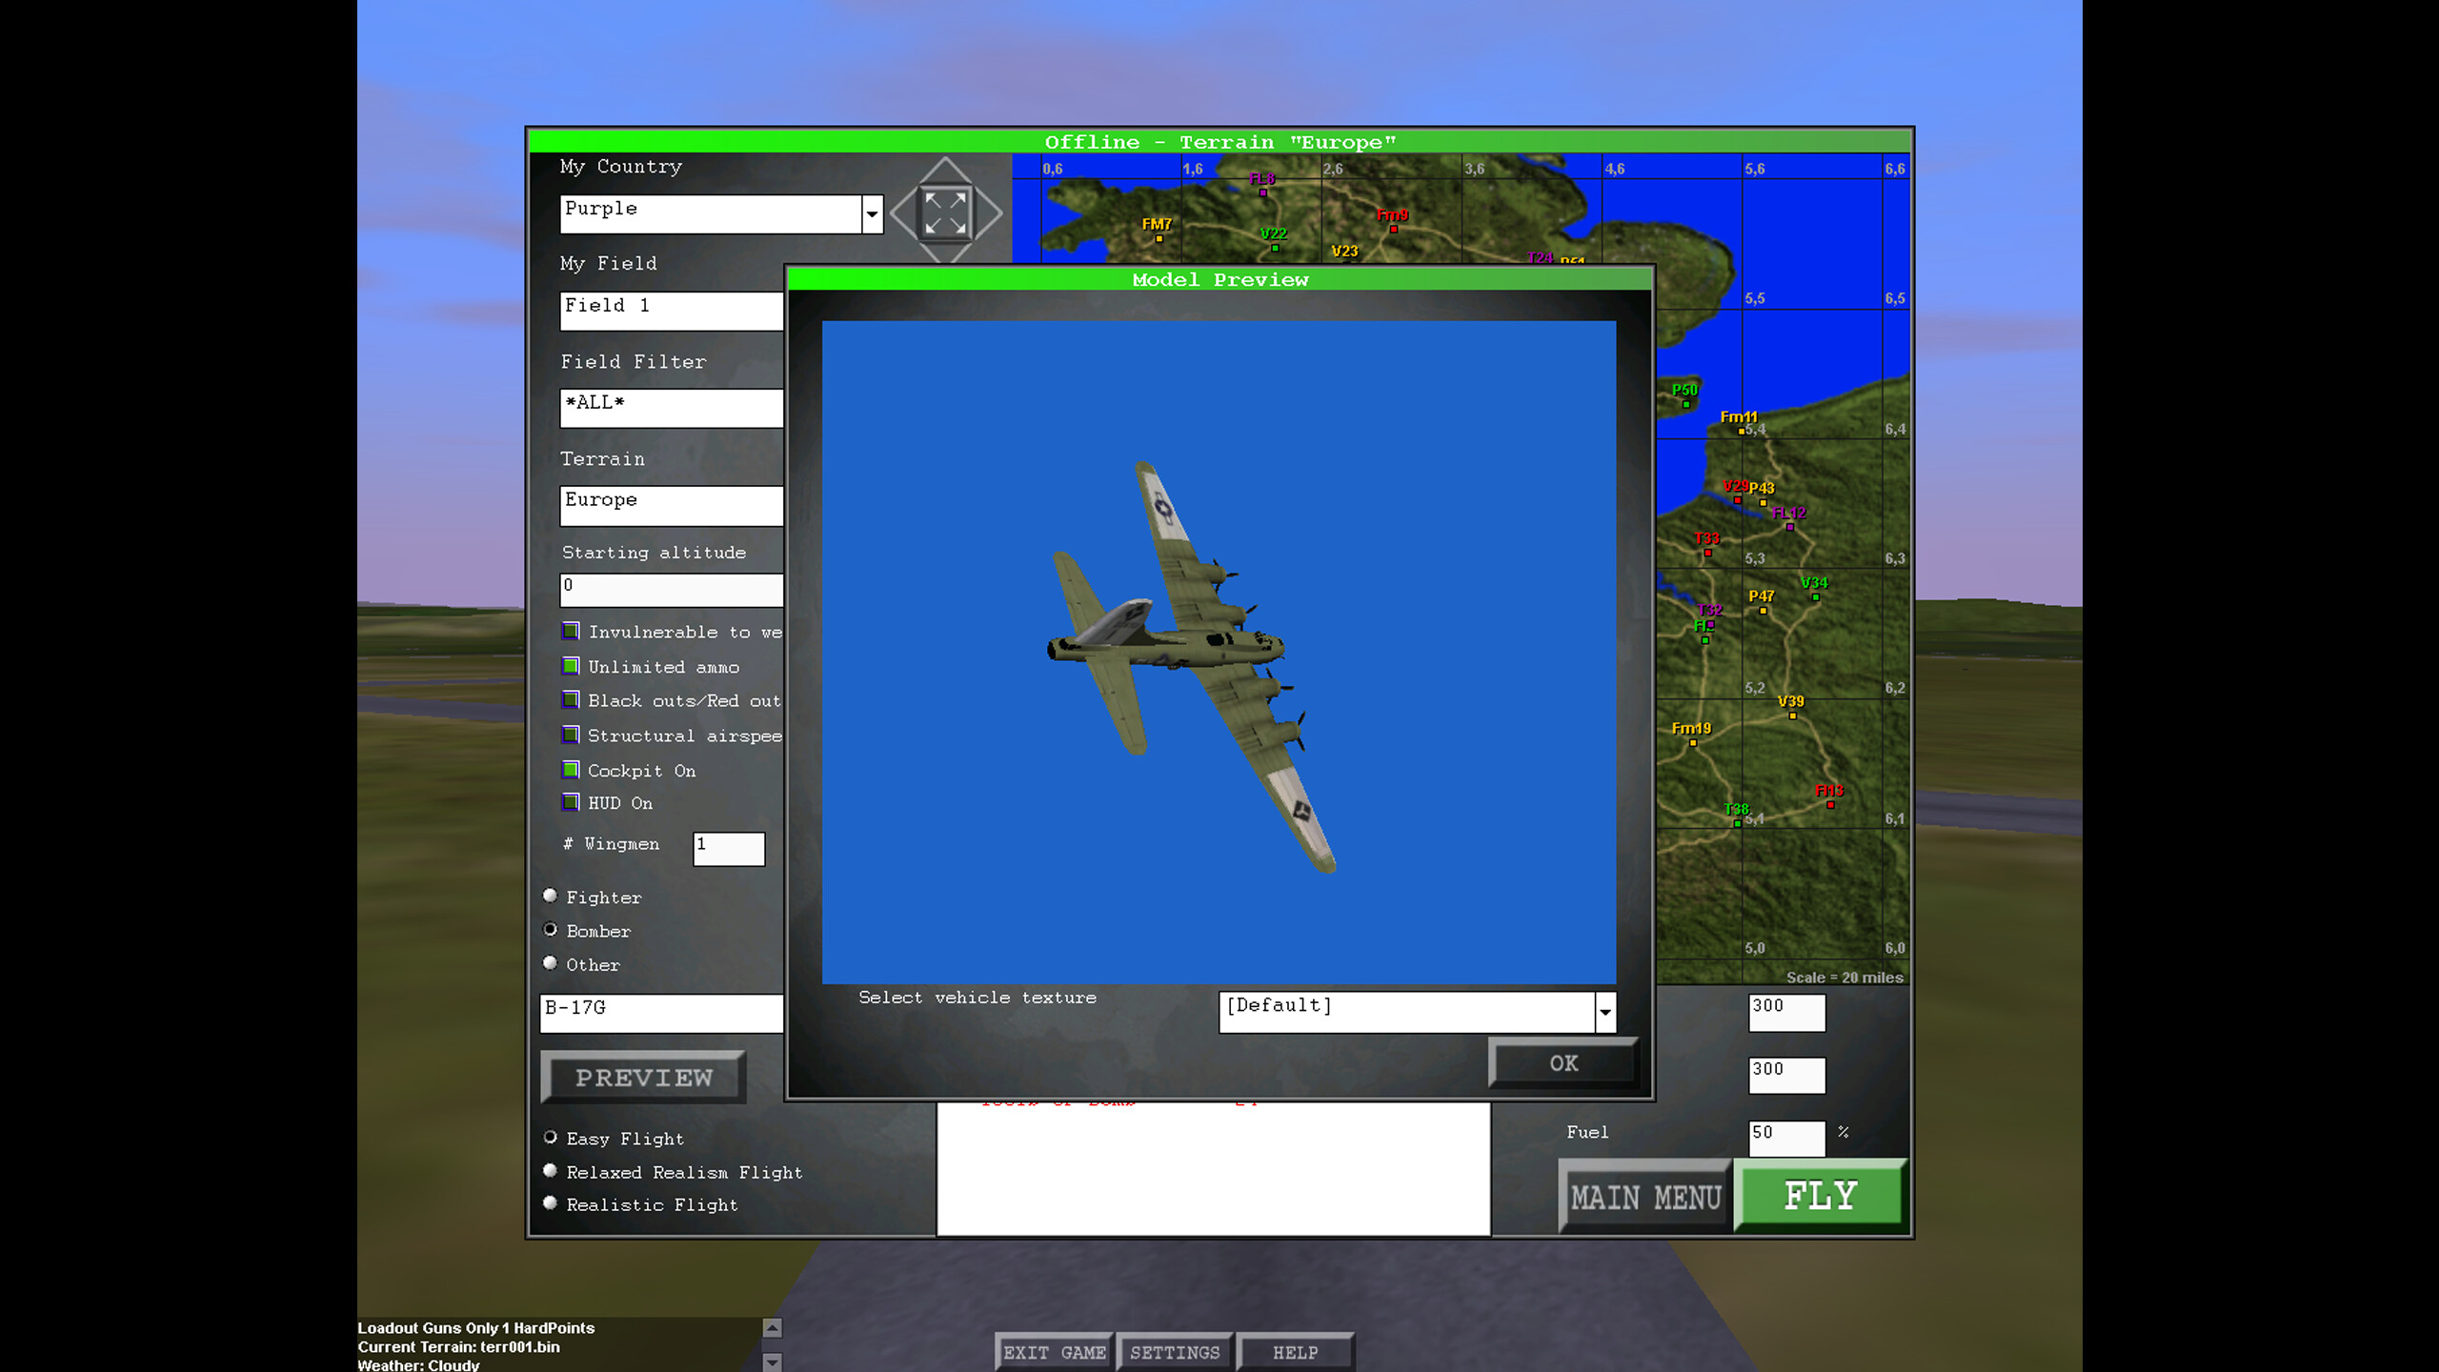Disable the Unlimited ammo checkbox
Image resolution: width=2439 pixels, height=1372 pixels.
click(x=572, y=665)
